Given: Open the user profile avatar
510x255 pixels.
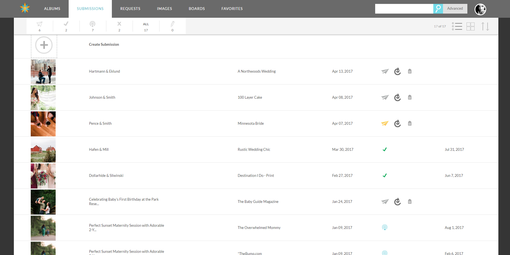Looking at the screenshot, I should click(x=480, y=9).
